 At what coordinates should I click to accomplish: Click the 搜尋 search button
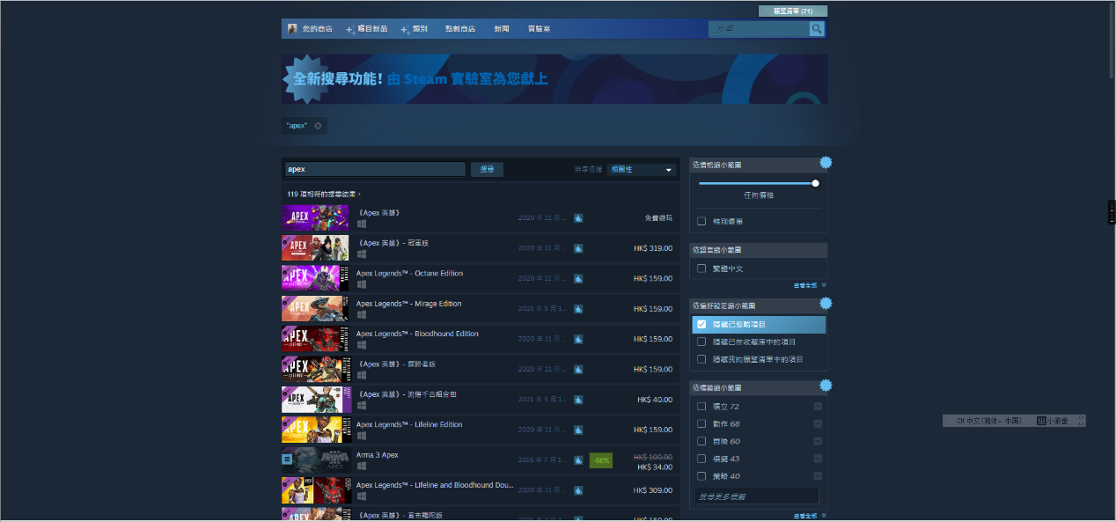(487, 169)
